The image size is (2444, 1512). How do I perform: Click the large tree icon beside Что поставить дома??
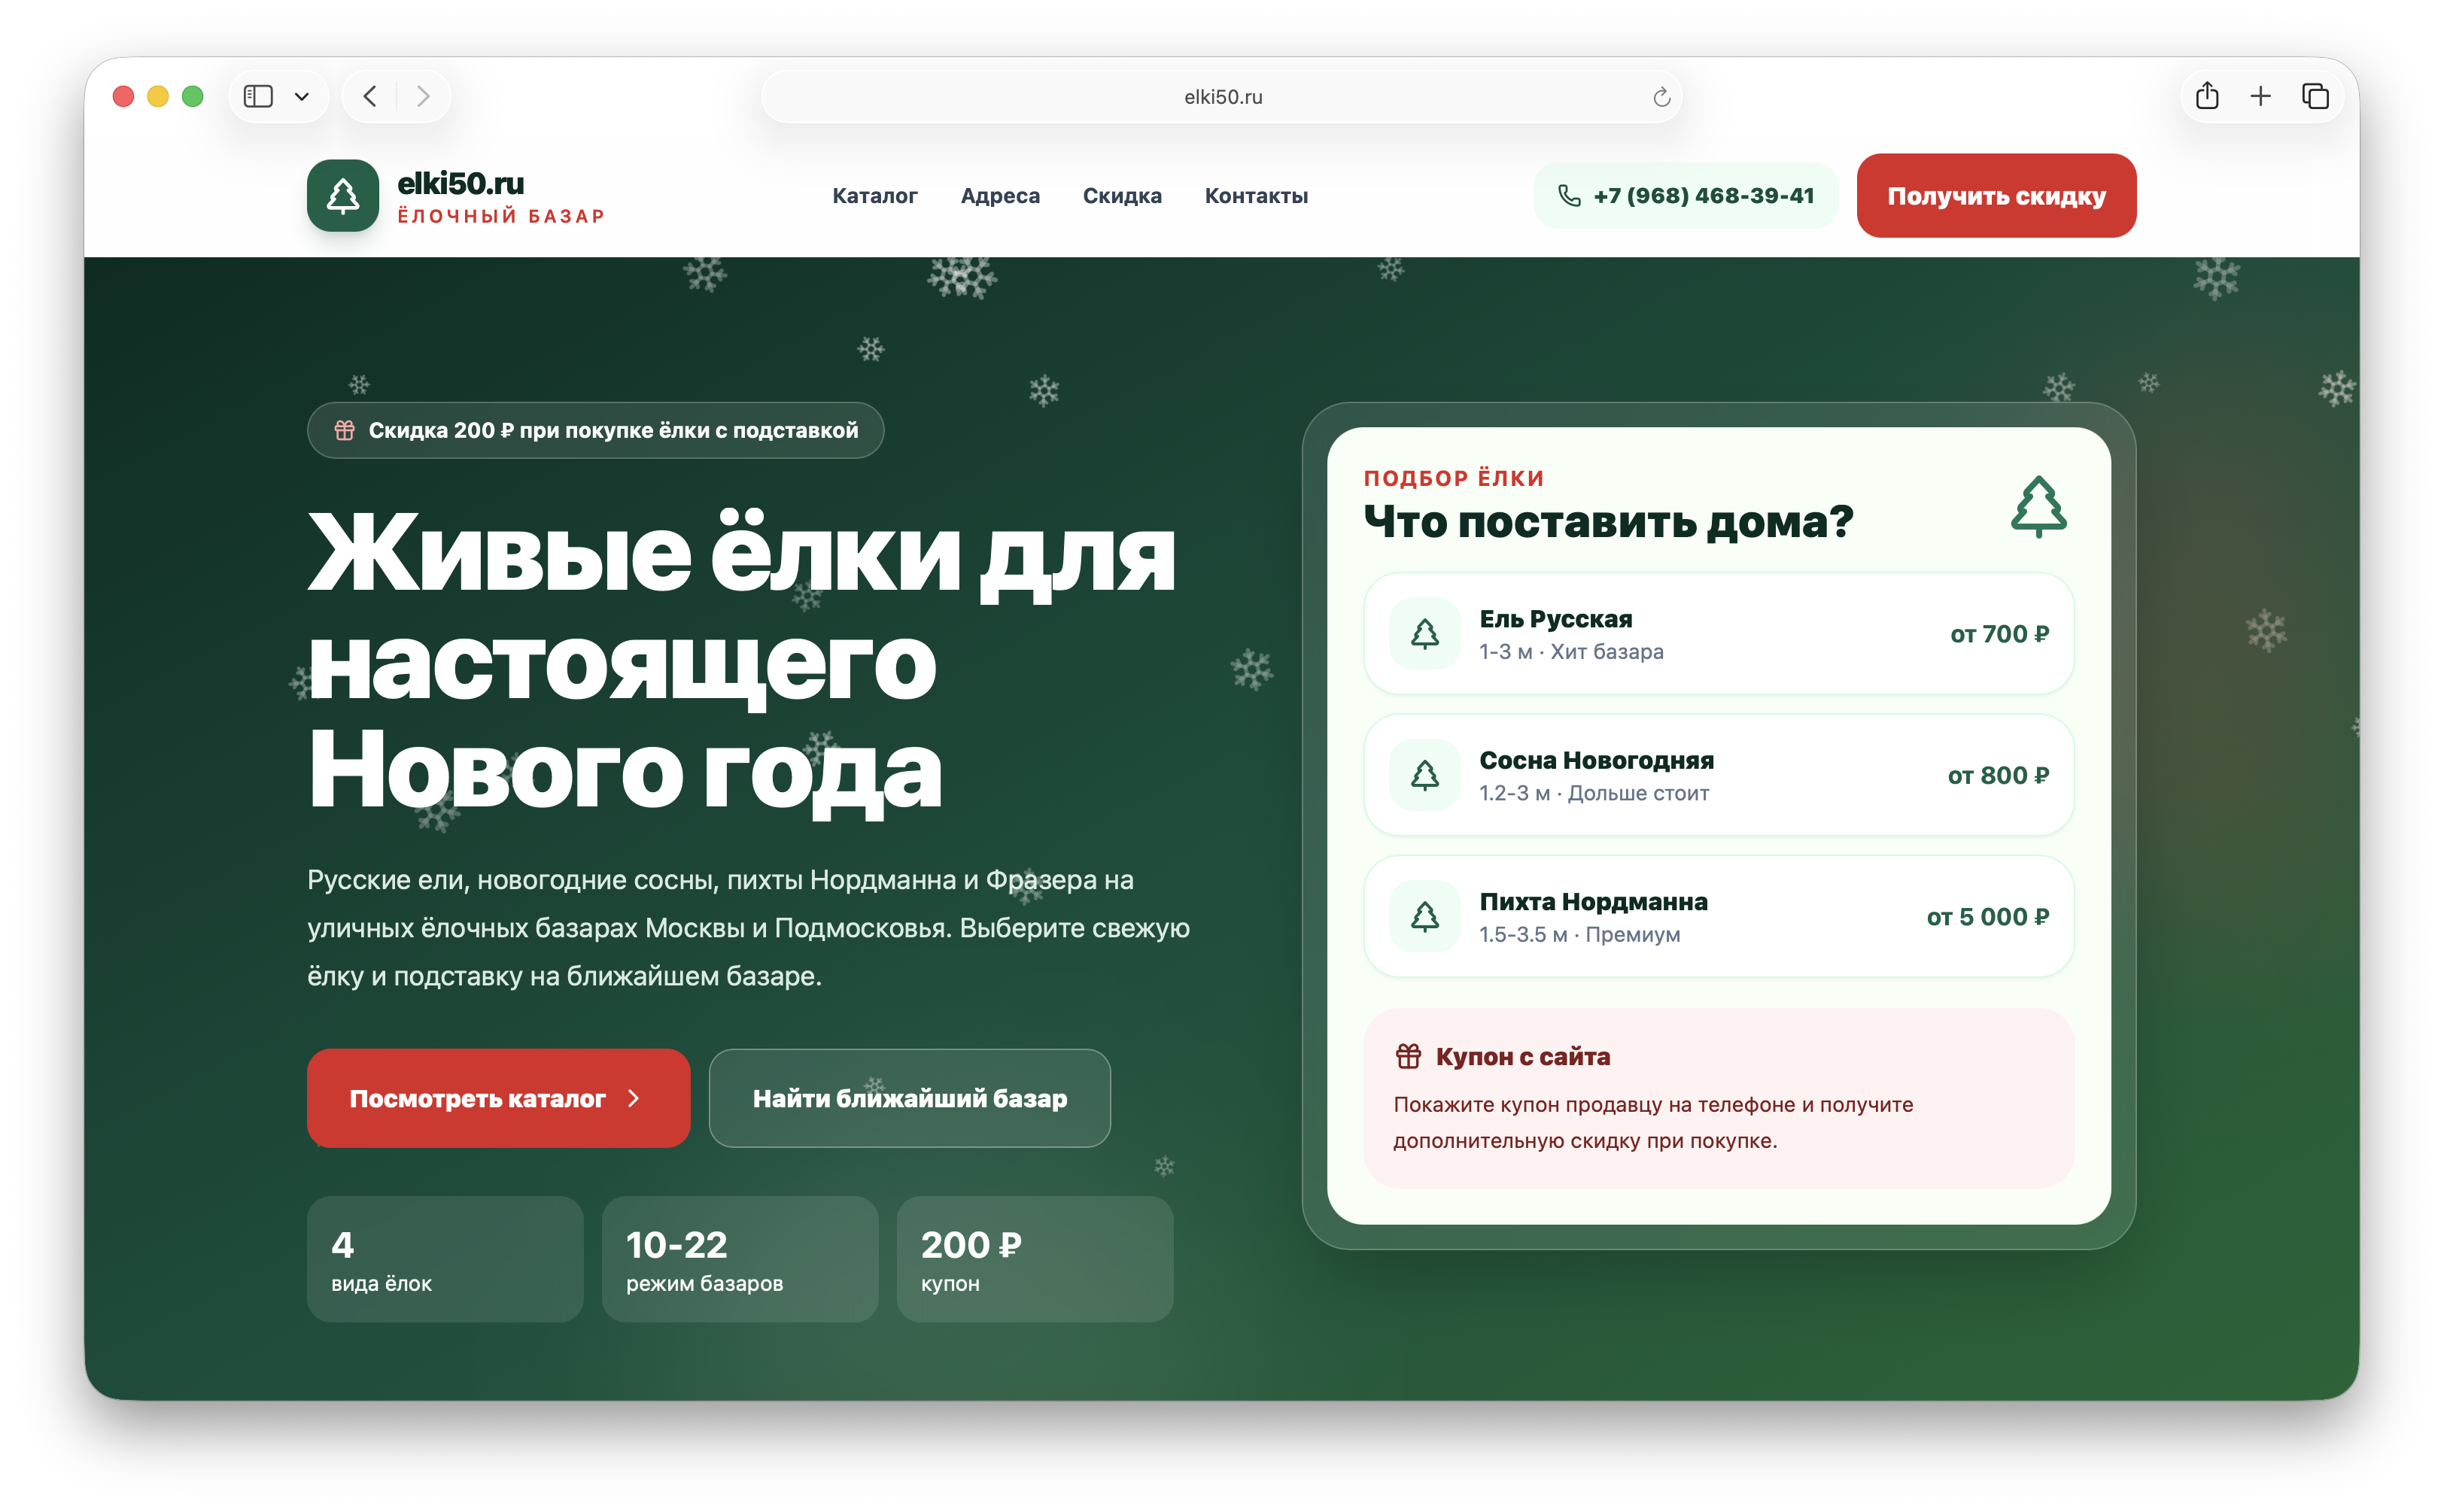tap(2038, 507)
